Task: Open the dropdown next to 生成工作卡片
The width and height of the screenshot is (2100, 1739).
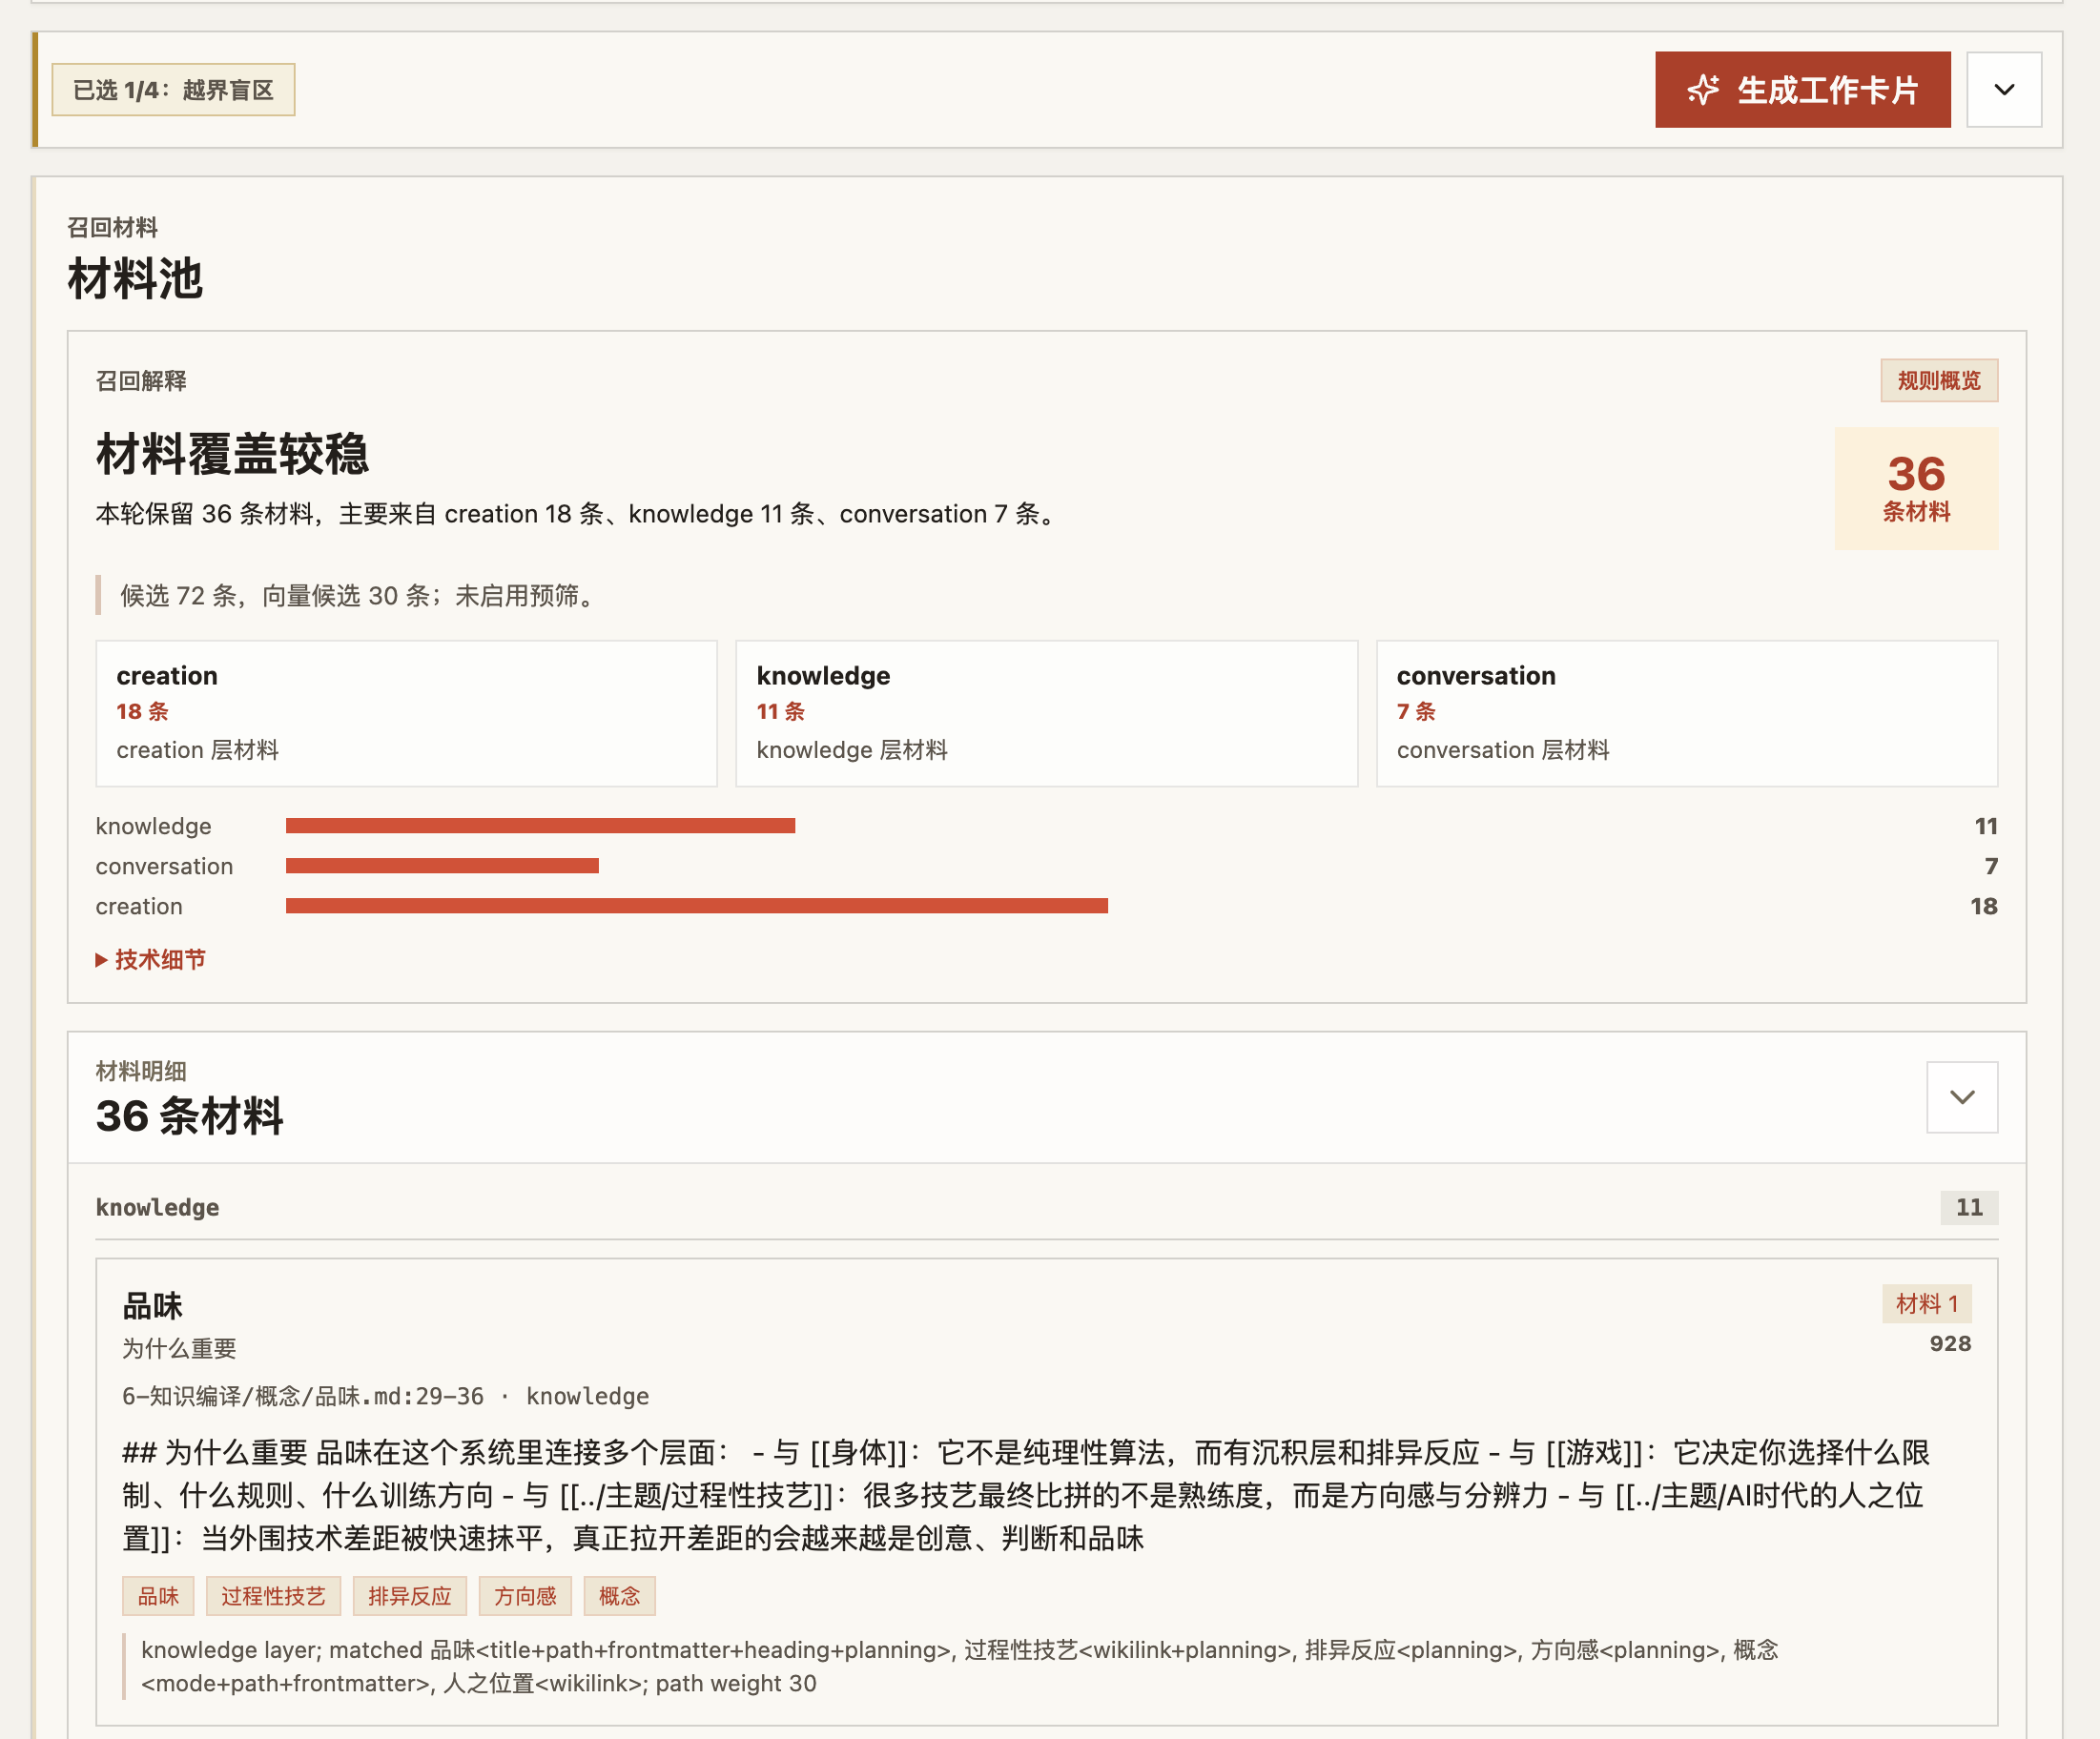Action: 2004,90
